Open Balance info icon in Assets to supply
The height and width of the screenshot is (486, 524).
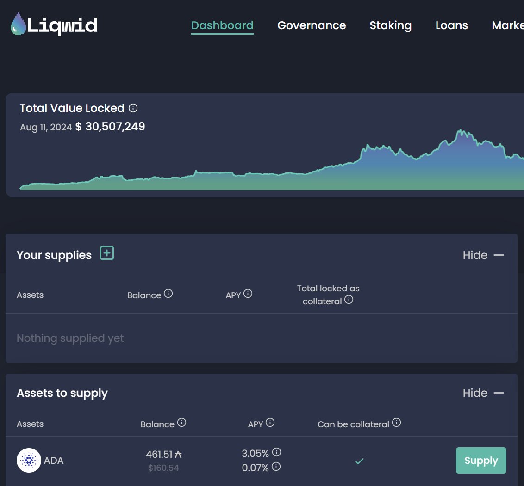[181, 423]
